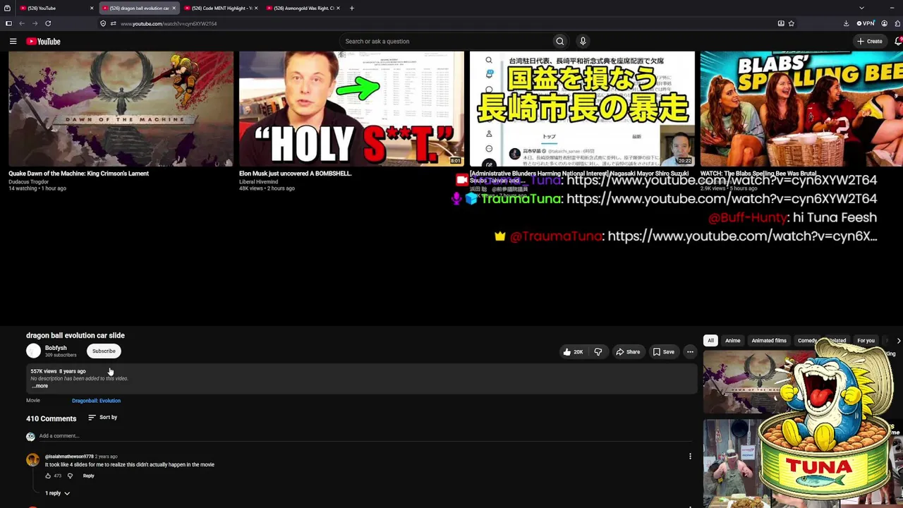Screen dimensions: 903x508
Task: Open the browser VPN button
Action: [x=866, y=23]
